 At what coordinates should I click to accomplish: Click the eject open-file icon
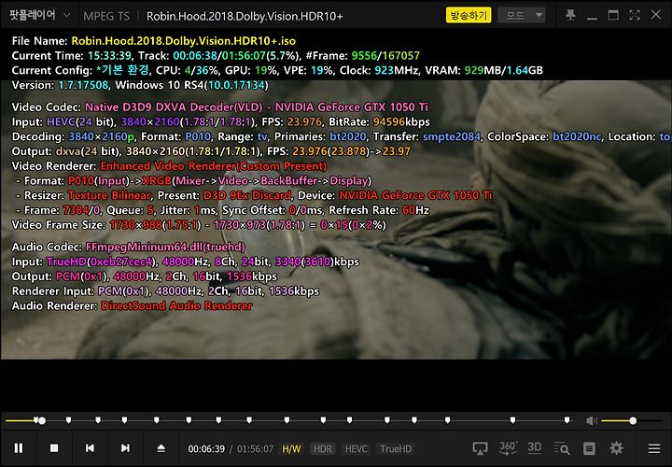161,448
